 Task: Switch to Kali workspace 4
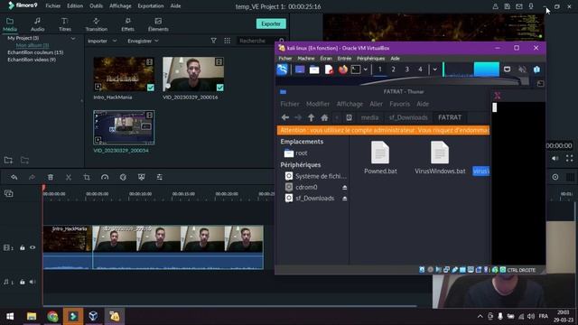420,70
